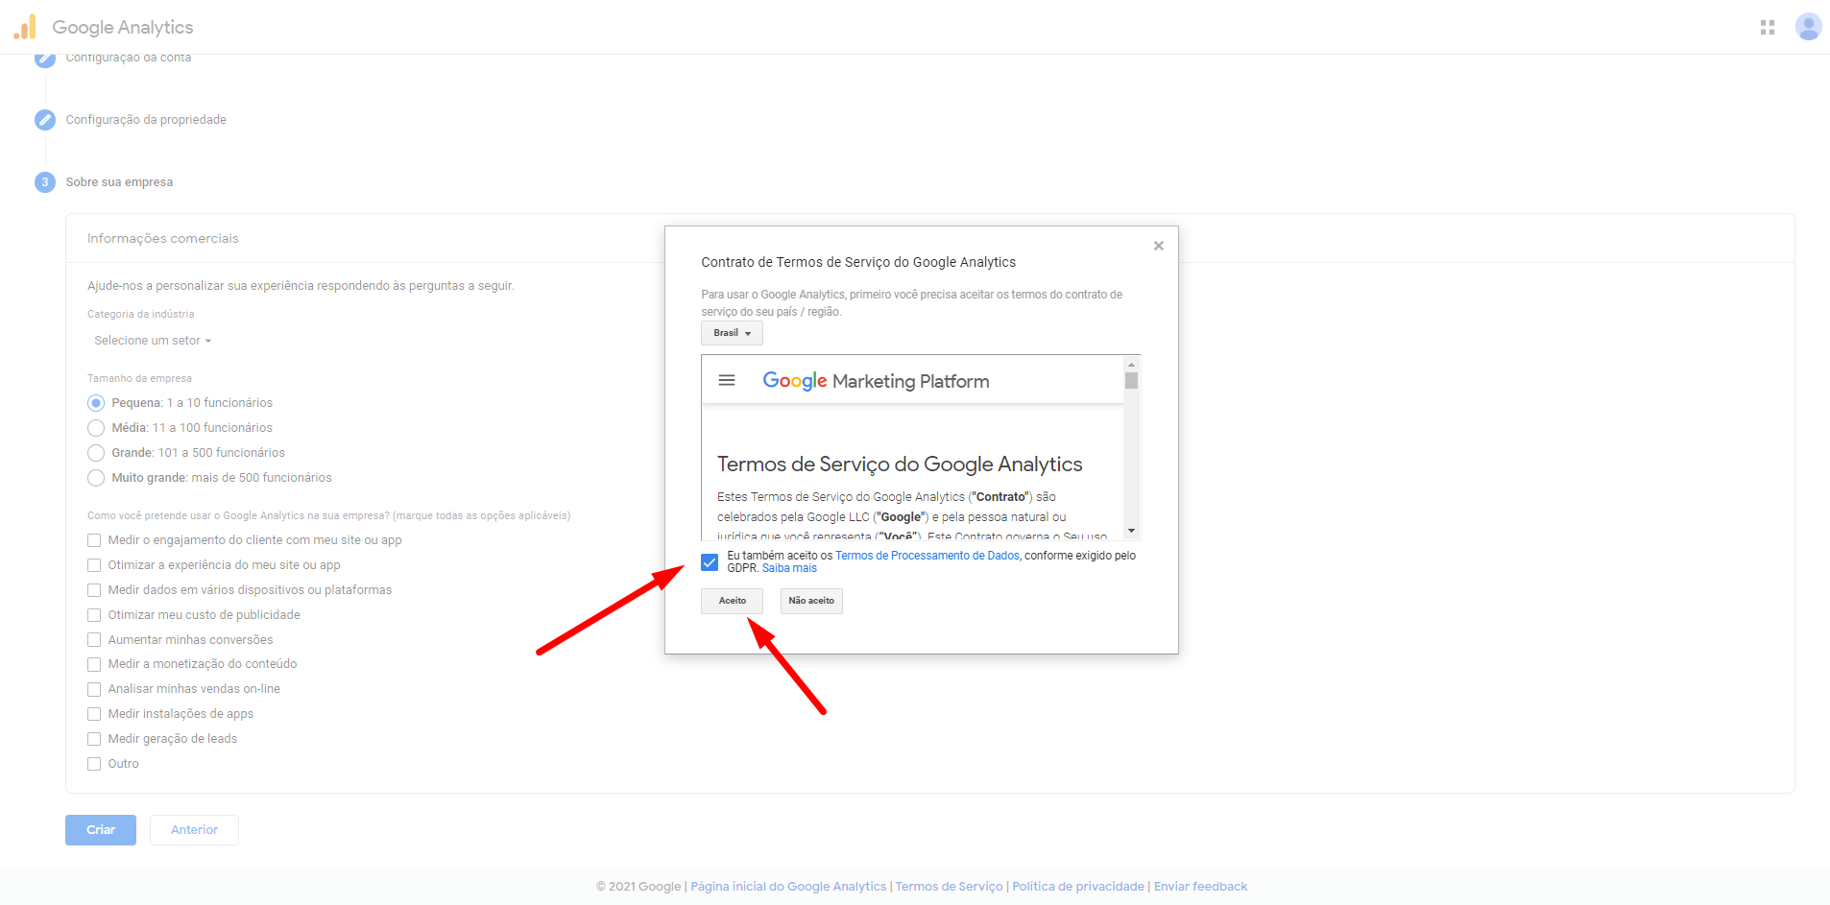Uncheck the GDPR data processing terms checkbox
The width and height of the screenshot is (1830, 905).
[710, 562]
